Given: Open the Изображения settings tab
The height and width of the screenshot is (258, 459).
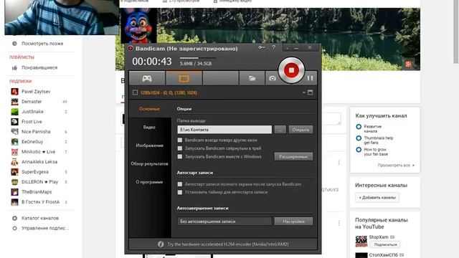Looking at the screenshot, I should click(149, 145).
